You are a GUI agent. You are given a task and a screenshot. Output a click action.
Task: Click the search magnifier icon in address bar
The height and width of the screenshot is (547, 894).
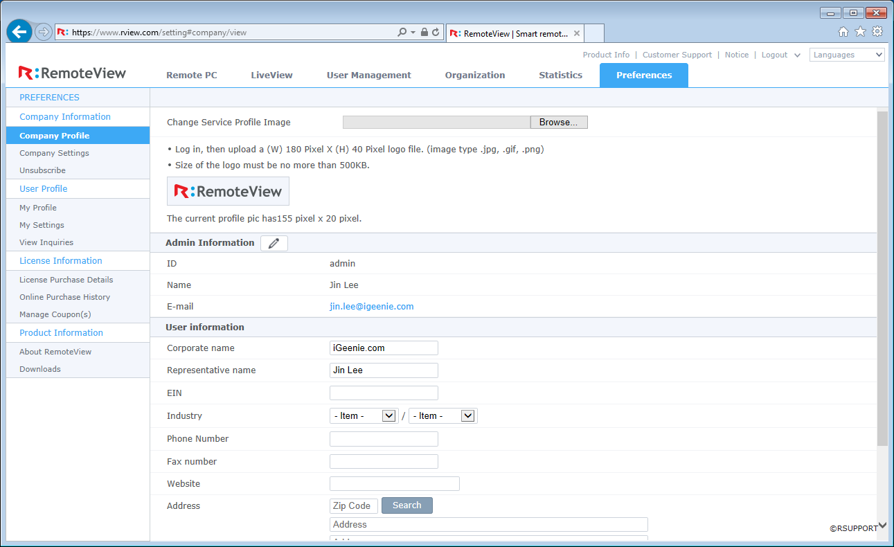(x=402, y=33)
